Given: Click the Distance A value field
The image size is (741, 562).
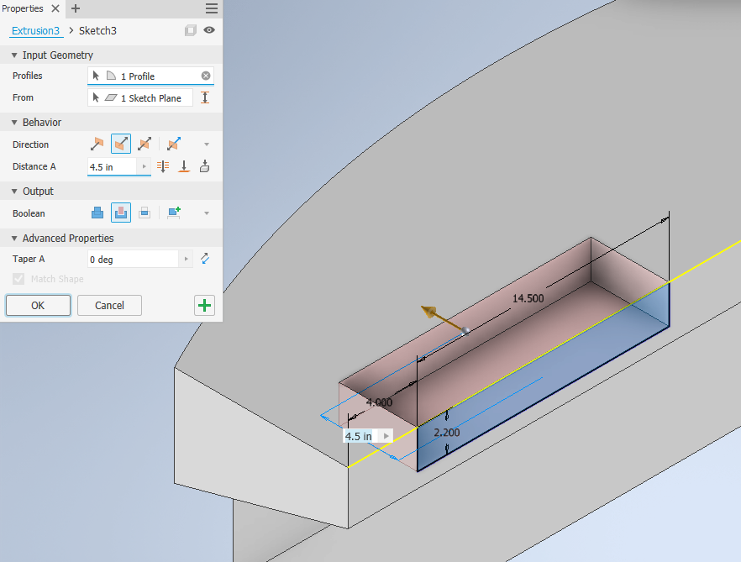Looking at the screenshot, I should pyautogui.click(x=112, y=167).
